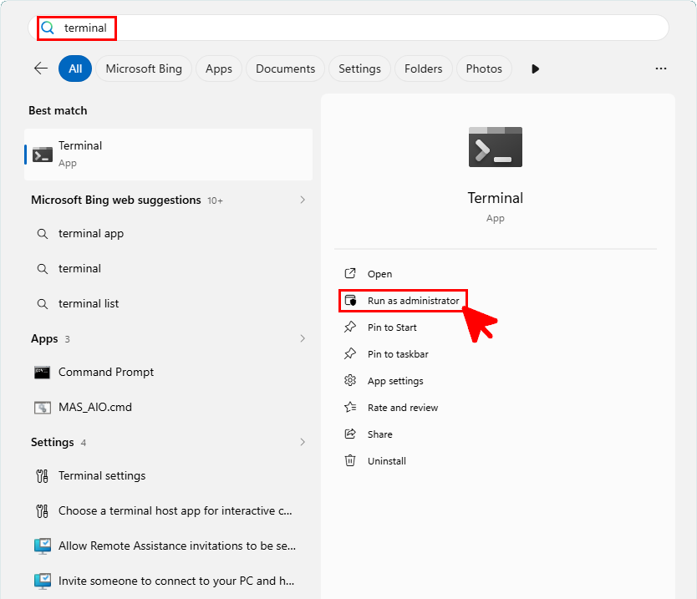Click the Rate and review star icon
This screenshot has height=599, width=697.
(x=350, y=407)
